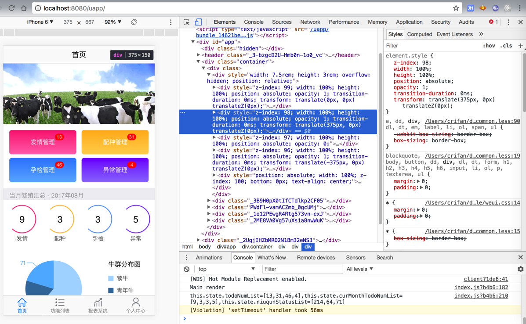Switch to the Network tab
The width and height of the screenshot is (526, 324).
(x=310, y=22)
